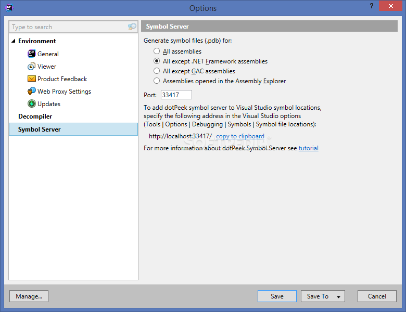This screenshot has width=406, height=312.
Task: Click the help question mark button
Action: pyautogui.click(x=372, y=6)
